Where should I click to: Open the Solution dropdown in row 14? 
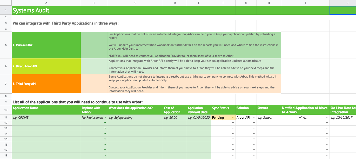(x=254, y=134)
